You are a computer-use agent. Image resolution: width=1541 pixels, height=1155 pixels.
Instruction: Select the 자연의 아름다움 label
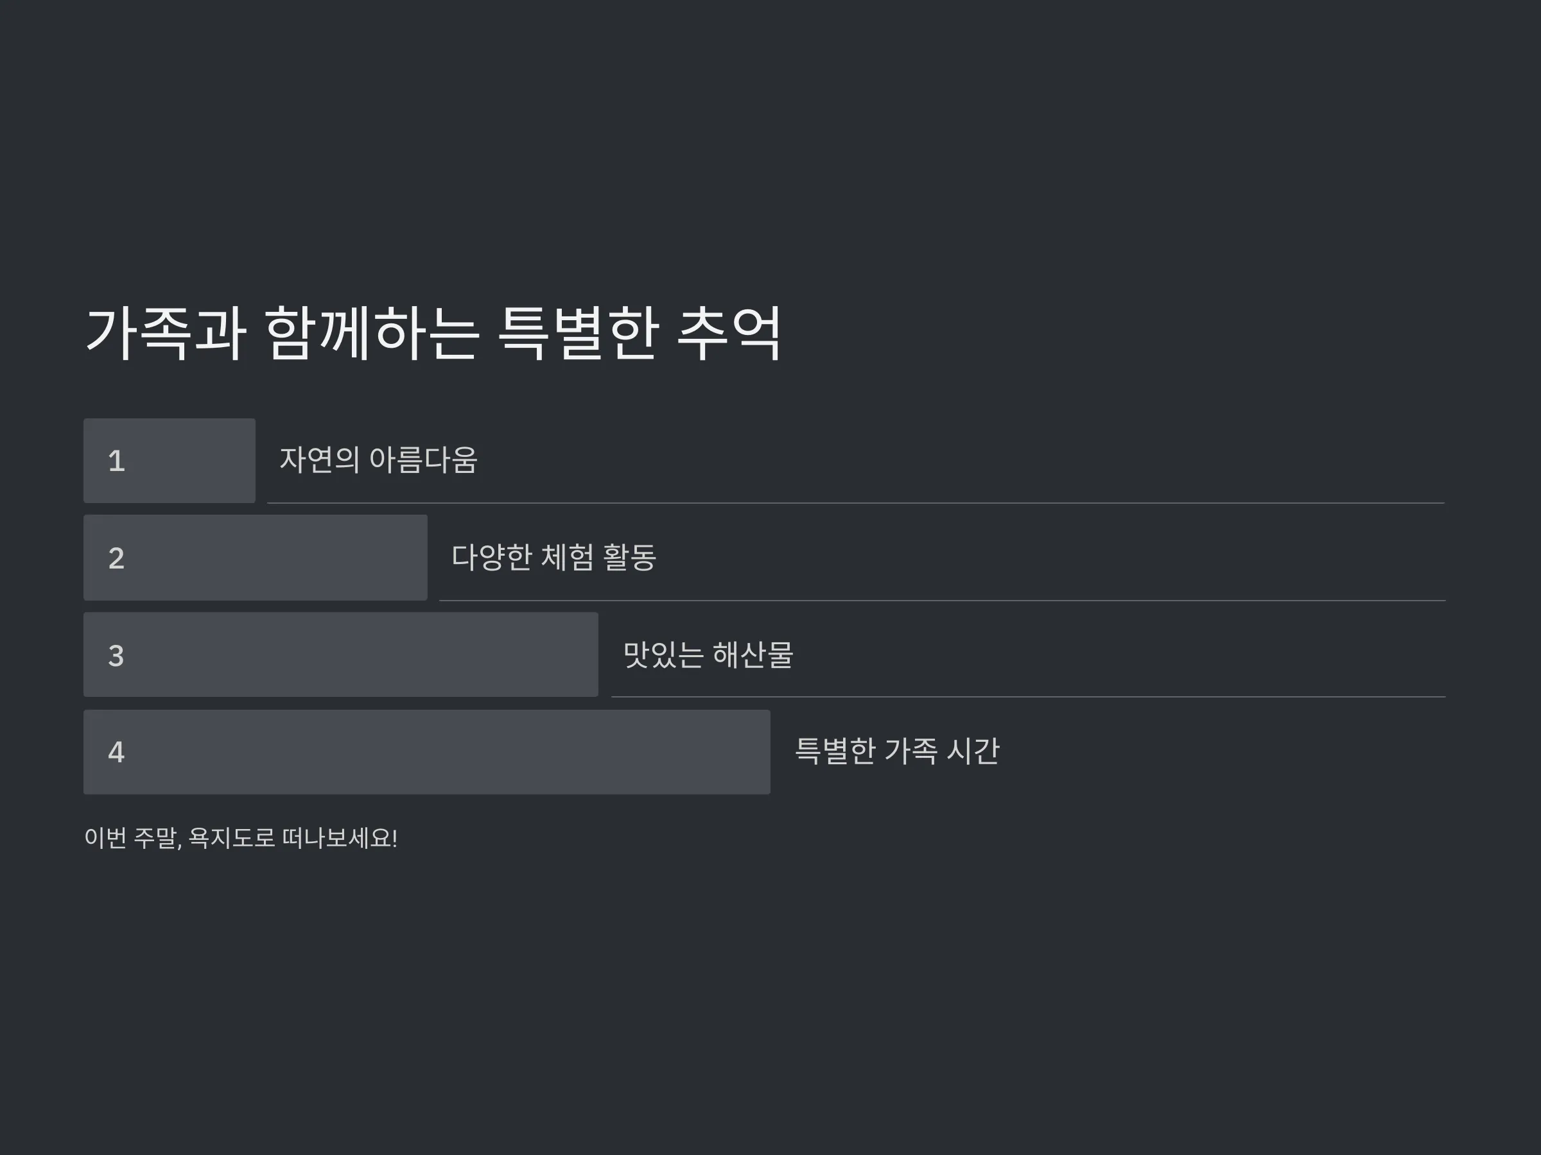pyautogui.click(x=378, y=459)
